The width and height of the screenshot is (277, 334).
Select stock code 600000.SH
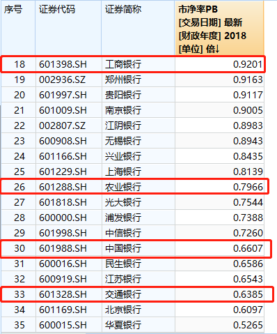coord(63,218)
